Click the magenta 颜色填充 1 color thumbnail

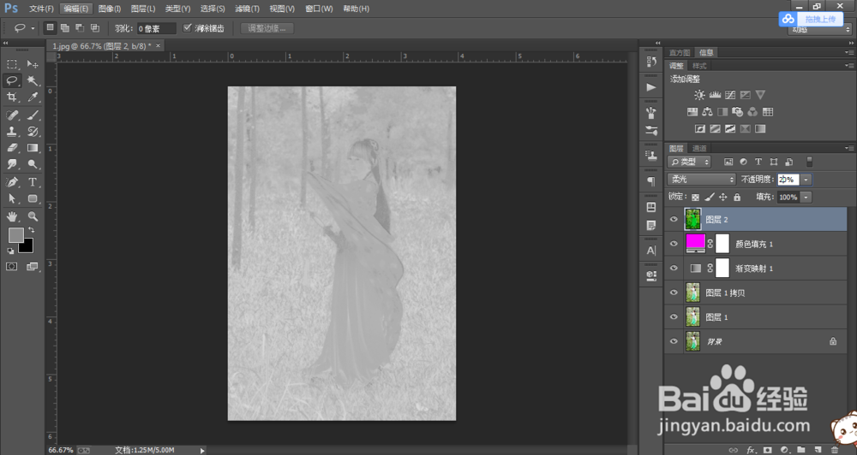point(695,243)
